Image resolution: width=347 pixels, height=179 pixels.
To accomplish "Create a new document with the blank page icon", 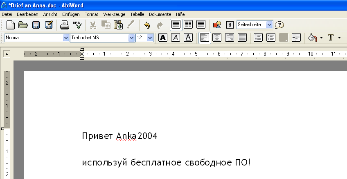I will pyautogui.click(x=10, y=25).
